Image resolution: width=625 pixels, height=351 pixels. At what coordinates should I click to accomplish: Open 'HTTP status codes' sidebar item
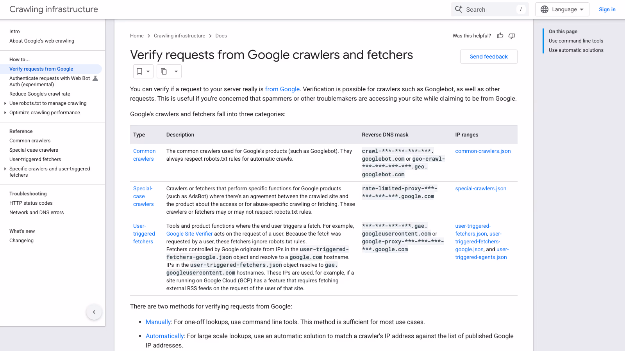tap(31, 203)
